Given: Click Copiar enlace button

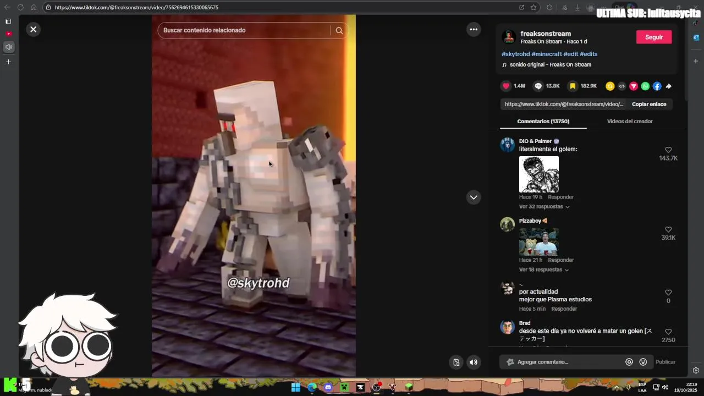Looking at the screenshot, I should click(x=649, y=104).
